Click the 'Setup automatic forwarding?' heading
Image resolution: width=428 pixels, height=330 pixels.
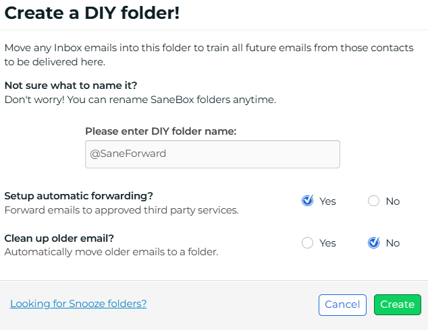pyautogui.click(x=79, y=196)
